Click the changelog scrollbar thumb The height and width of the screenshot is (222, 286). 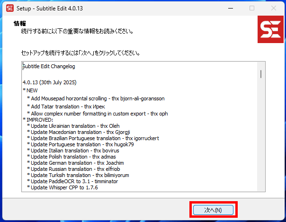tap(261, 74)
